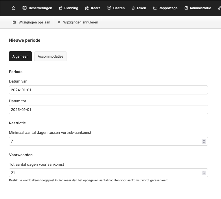
Task: Click the cut-off tools icon right of Administratie
Action: click(220, 8)
